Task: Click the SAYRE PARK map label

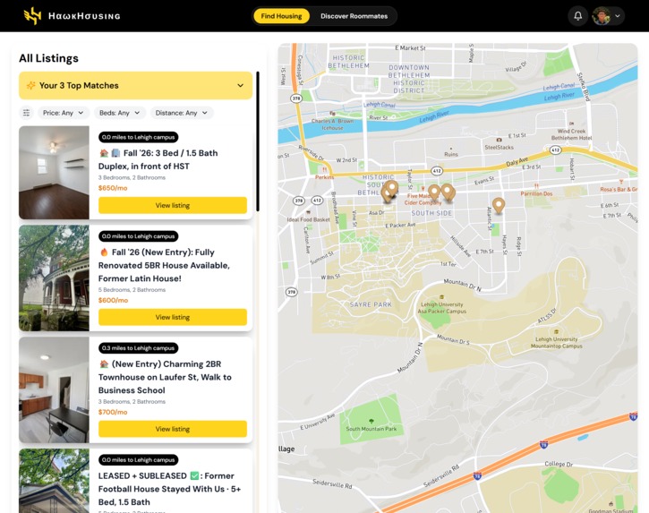Action: (x=371, y=304)
